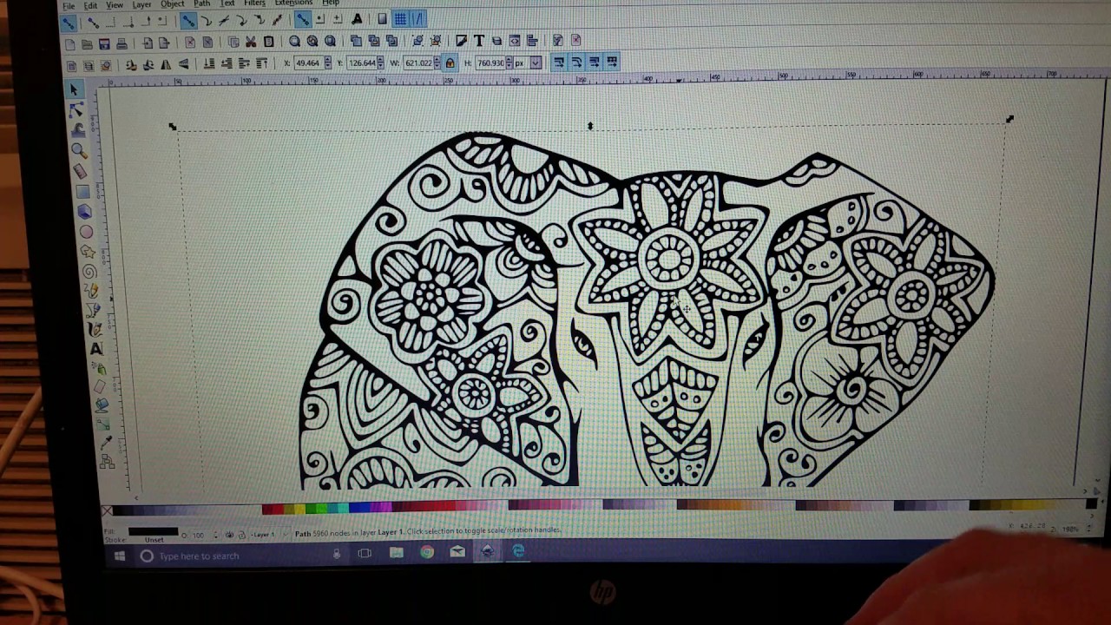The width and height of the screenshot is (1111, 625).
Task: Open Fill and Stroke dialog icon
Action: coord(460,41)
